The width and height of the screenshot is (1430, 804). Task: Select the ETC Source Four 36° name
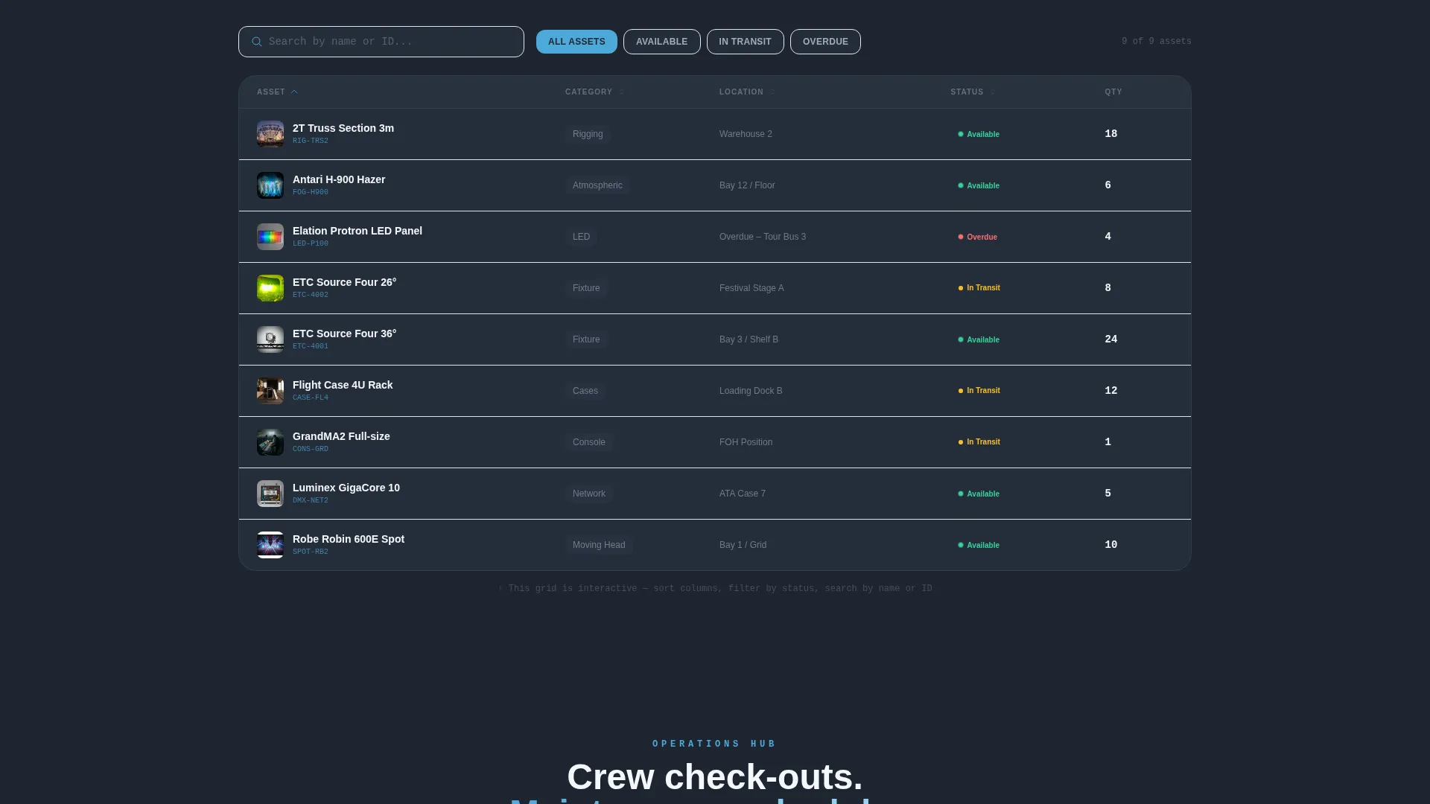pos(345,334)
